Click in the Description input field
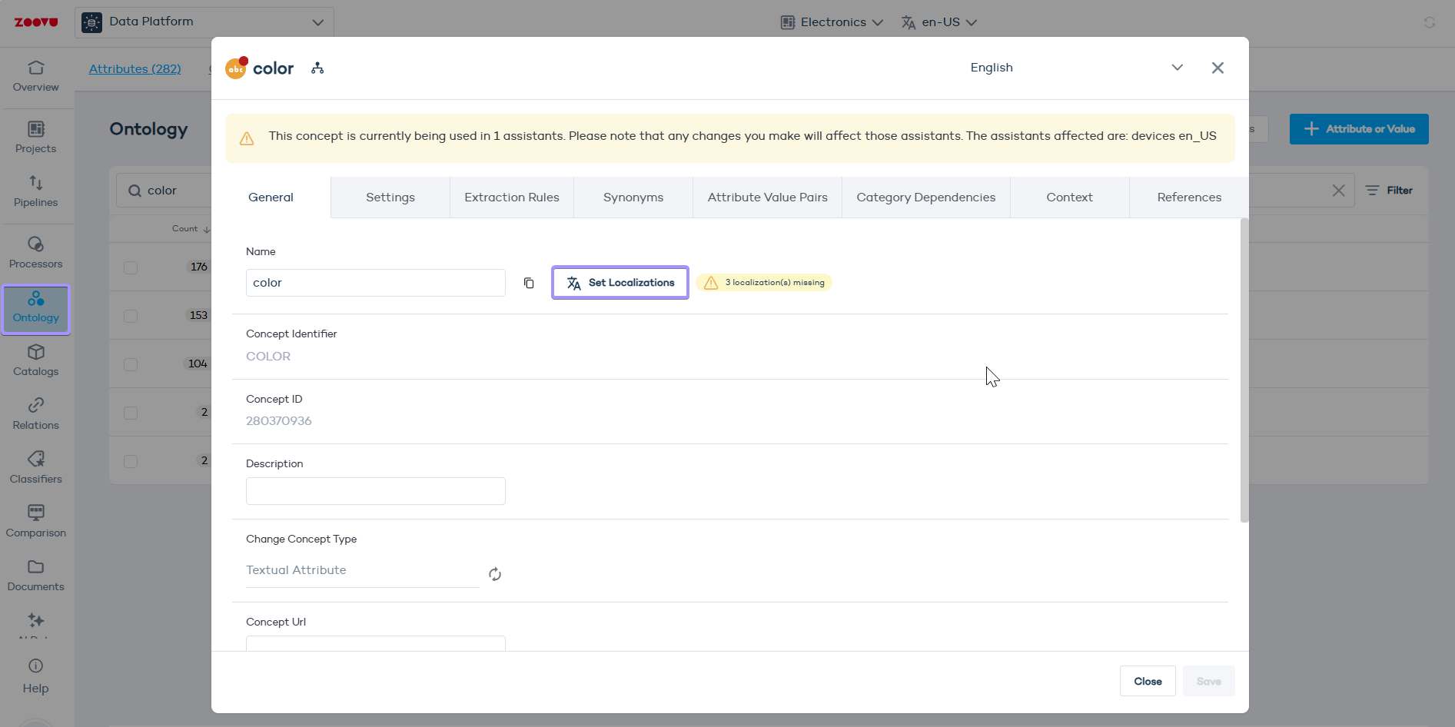The image size is (1455, 727). pyautogui.click(x=376, y=491)
